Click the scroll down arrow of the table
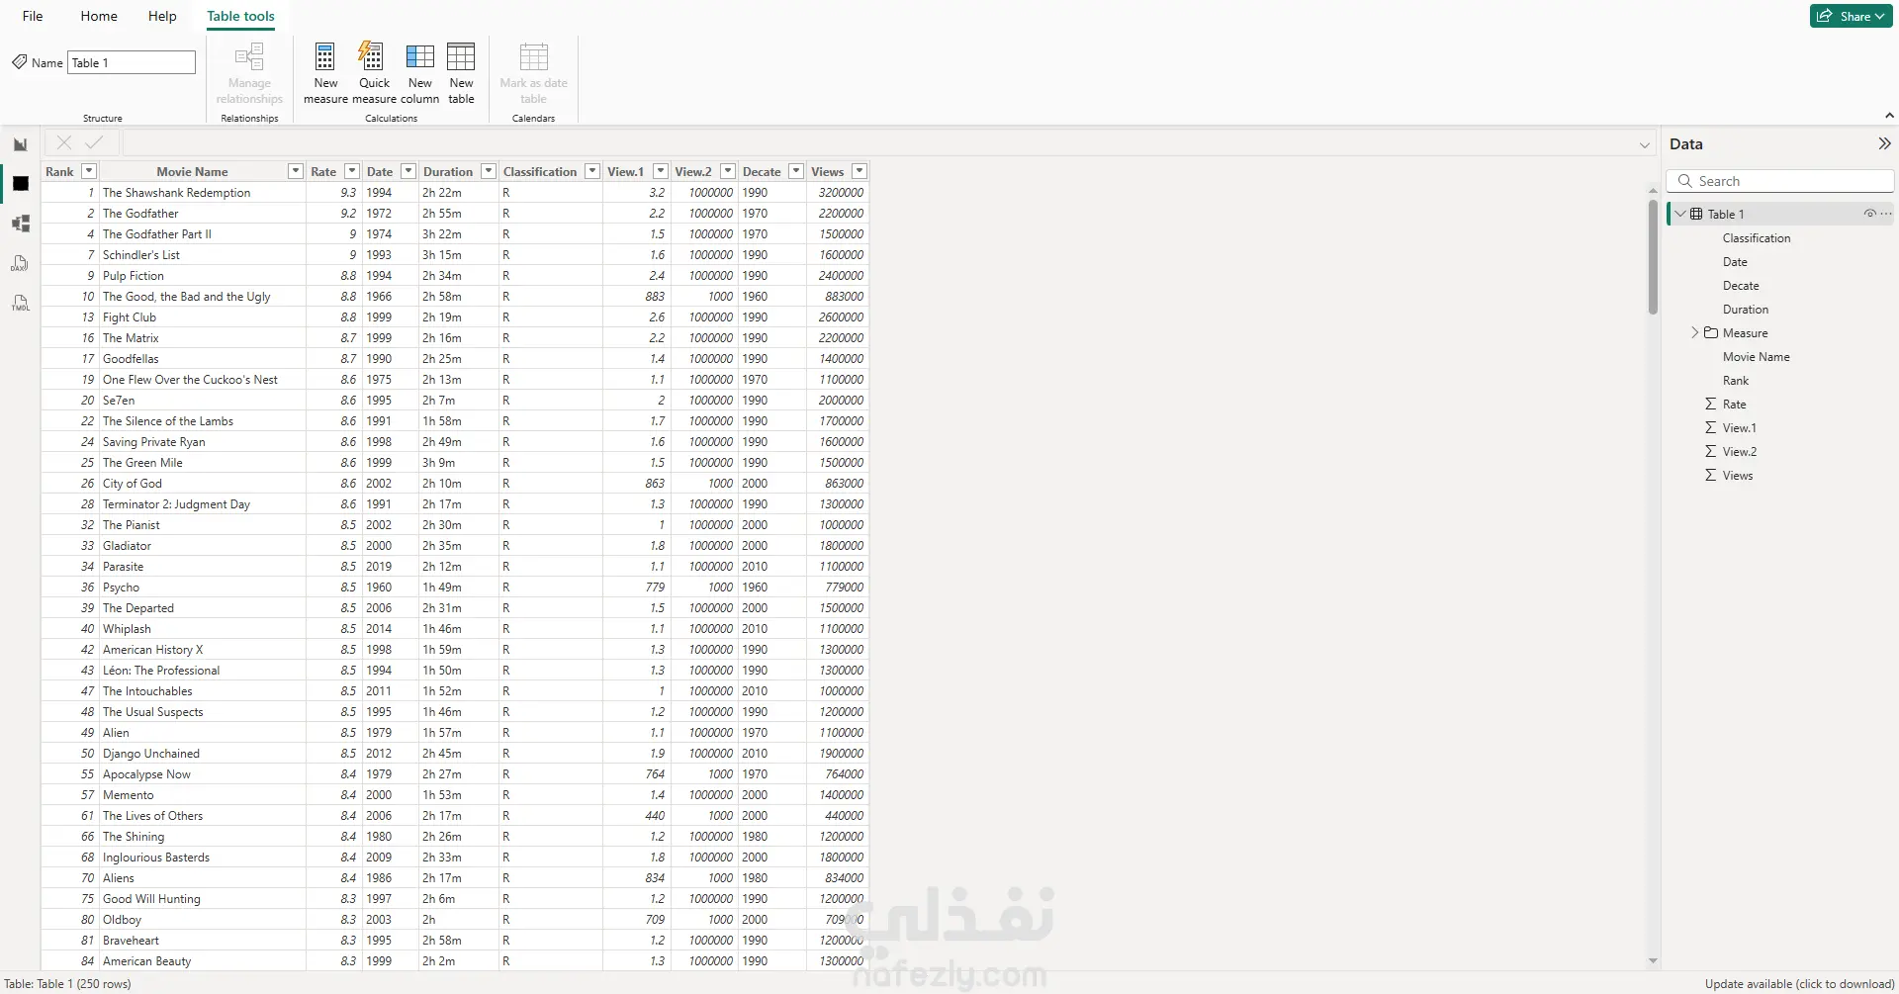 click(x=1653, y=960)
